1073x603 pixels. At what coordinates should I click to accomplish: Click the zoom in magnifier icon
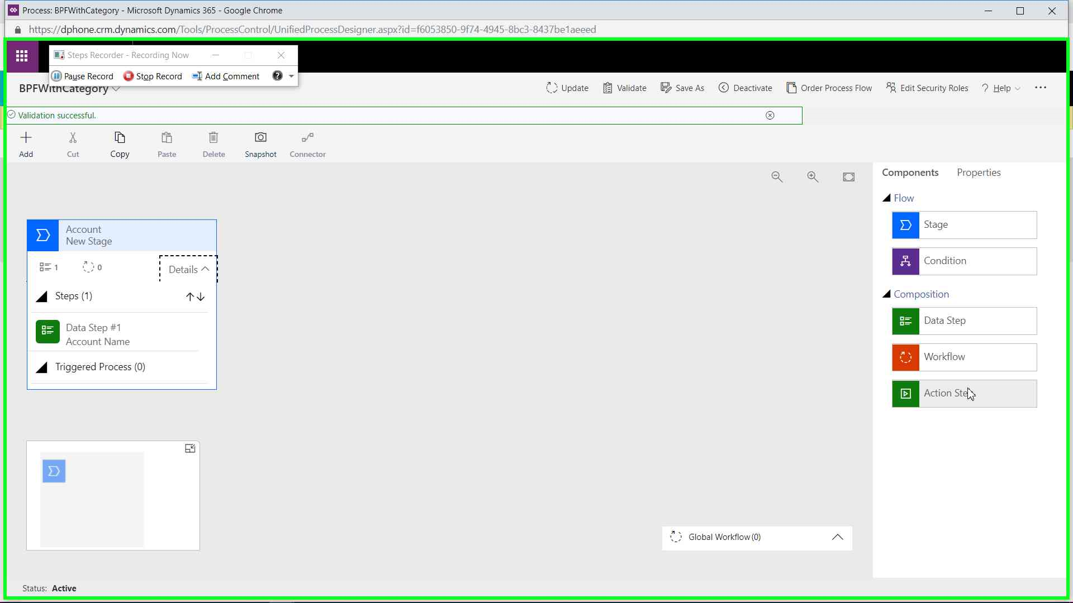[813, 177]
